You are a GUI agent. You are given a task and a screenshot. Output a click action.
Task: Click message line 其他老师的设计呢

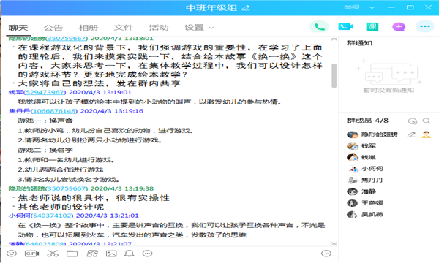click(61, 207)
